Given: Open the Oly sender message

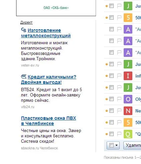Looking at the screenshot, I should (x=138, y=99).
